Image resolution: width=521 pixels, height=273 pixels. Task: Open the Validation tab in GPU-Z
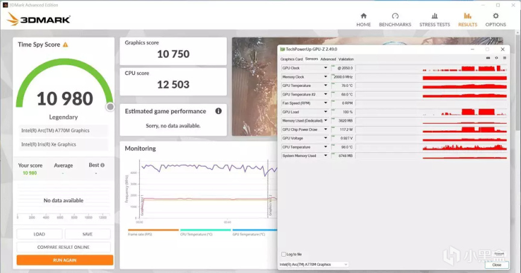346,59
